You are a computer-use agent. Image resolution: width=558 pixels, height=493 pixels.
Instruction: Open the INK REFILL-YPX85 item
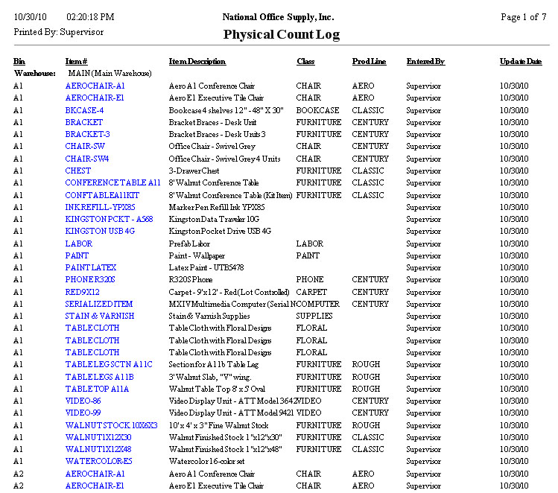point(100,207)
